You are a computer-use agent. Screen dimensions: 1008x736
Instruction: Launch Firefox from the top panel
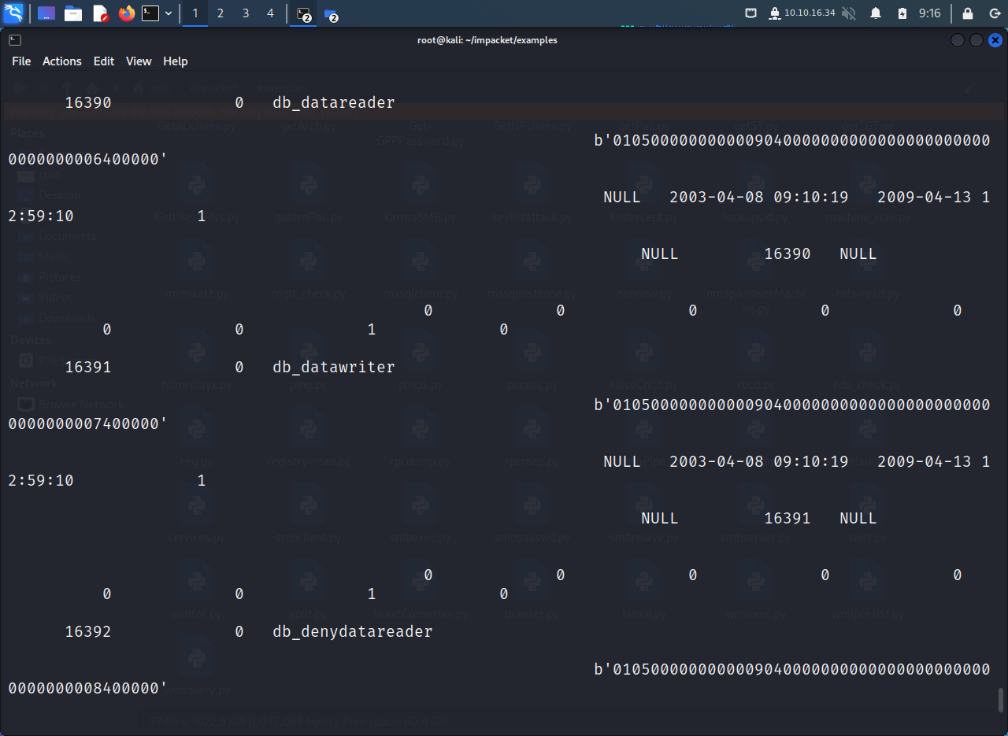(127, 13)
